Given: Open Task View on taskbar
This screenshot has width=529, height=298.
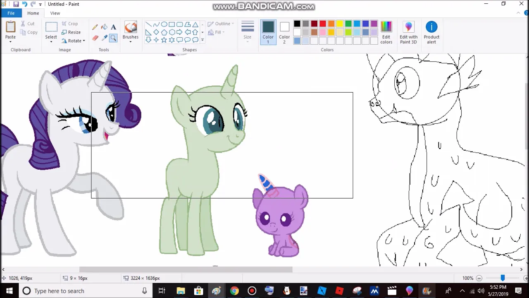Looking at the screenshot, I should [x=162, y=291].
